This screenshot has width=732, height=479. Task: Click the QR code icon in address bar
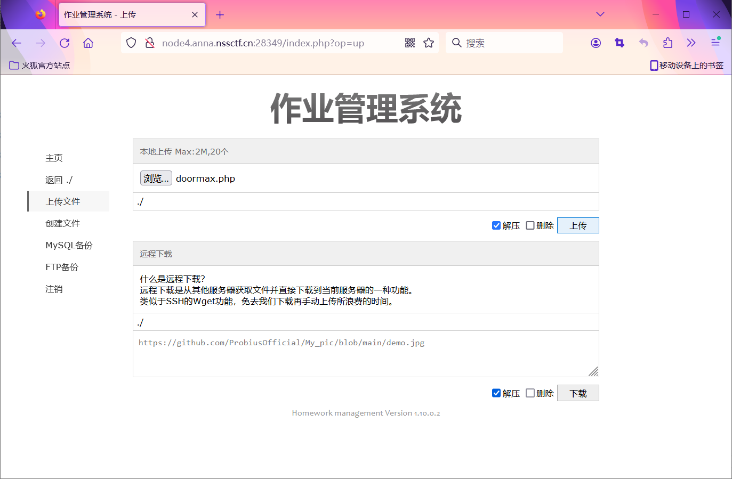click(x=409, y=43)
